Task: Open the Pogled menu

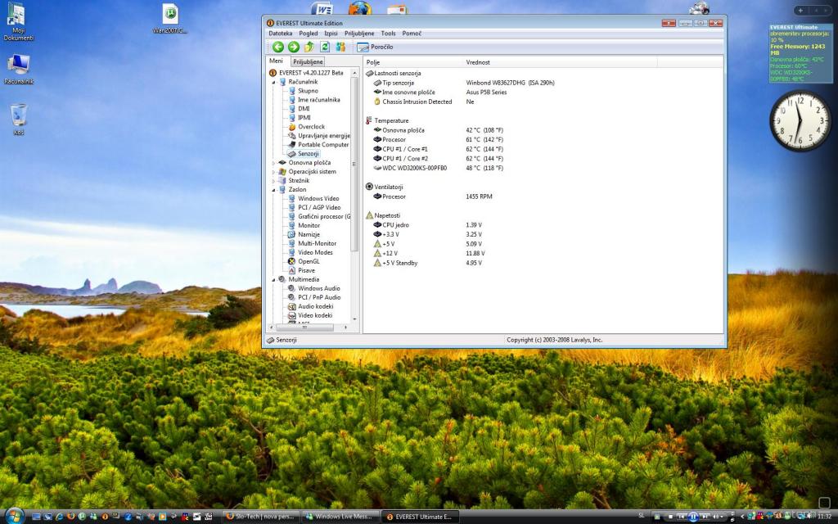Action: click(x=309, y=33)
